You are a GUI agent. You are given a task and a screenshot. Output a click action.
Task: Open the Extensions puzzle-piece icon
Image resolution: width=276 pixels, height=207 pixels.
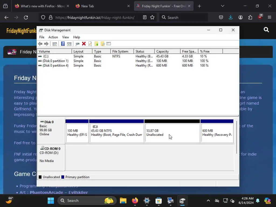(250, 18)
